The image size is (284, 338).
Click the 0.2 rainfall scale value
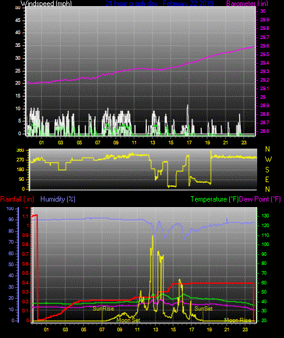tap(26, 301)
